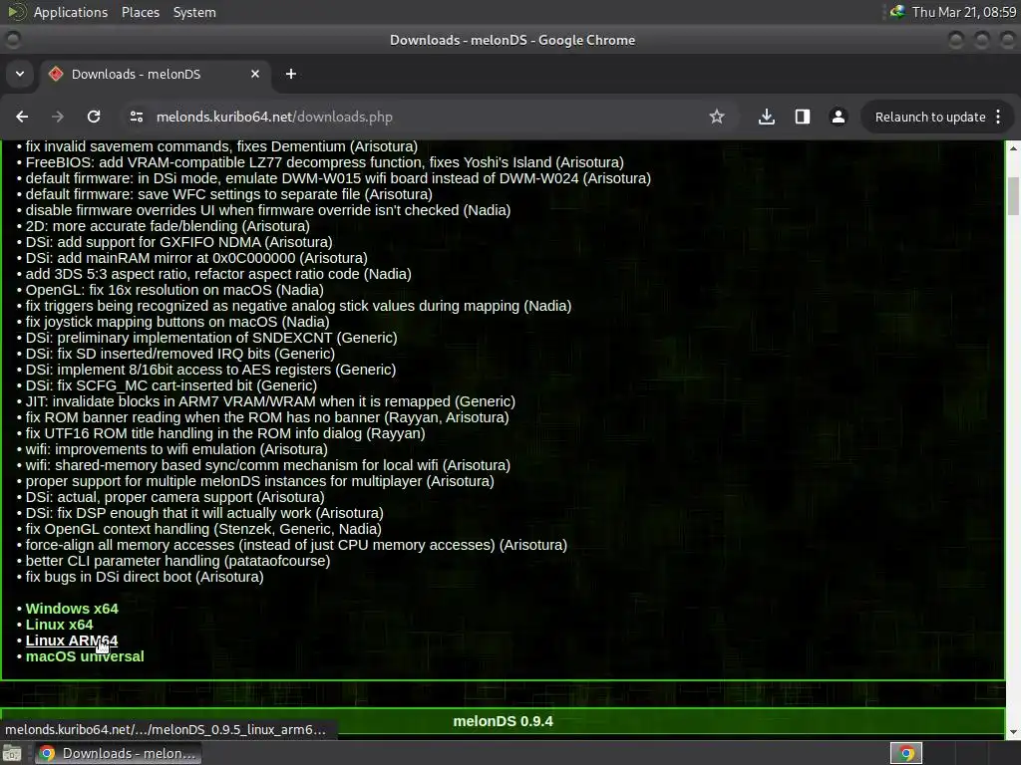
Task: View site information icon in address bar
Action: click(136, 117)
